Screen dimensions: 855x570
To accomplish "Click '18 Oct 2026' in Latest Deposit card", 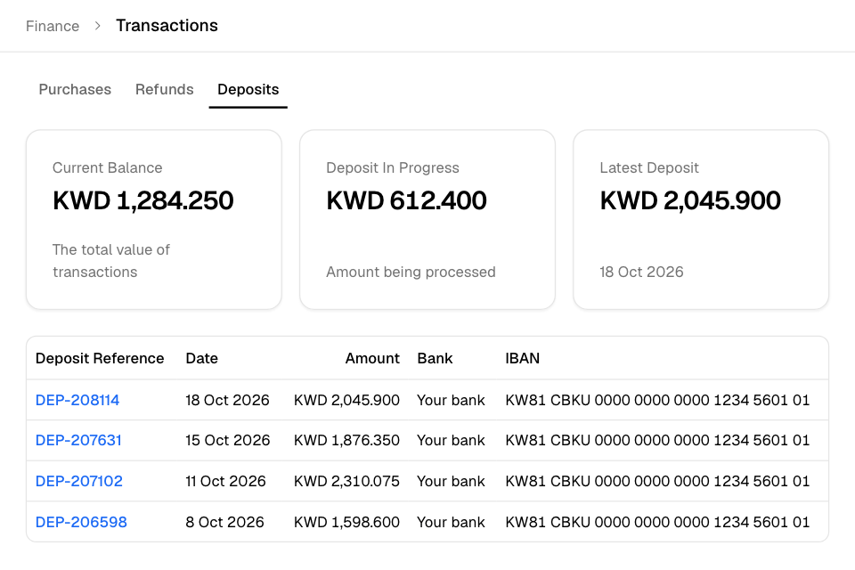I will [x=641, y=272].
